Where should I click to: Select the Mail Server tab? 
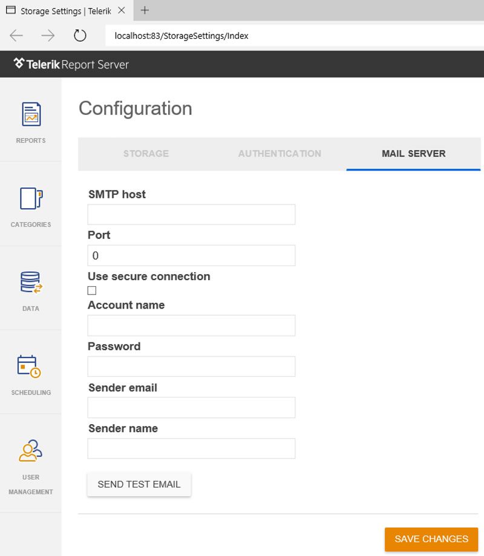(413, 154)
